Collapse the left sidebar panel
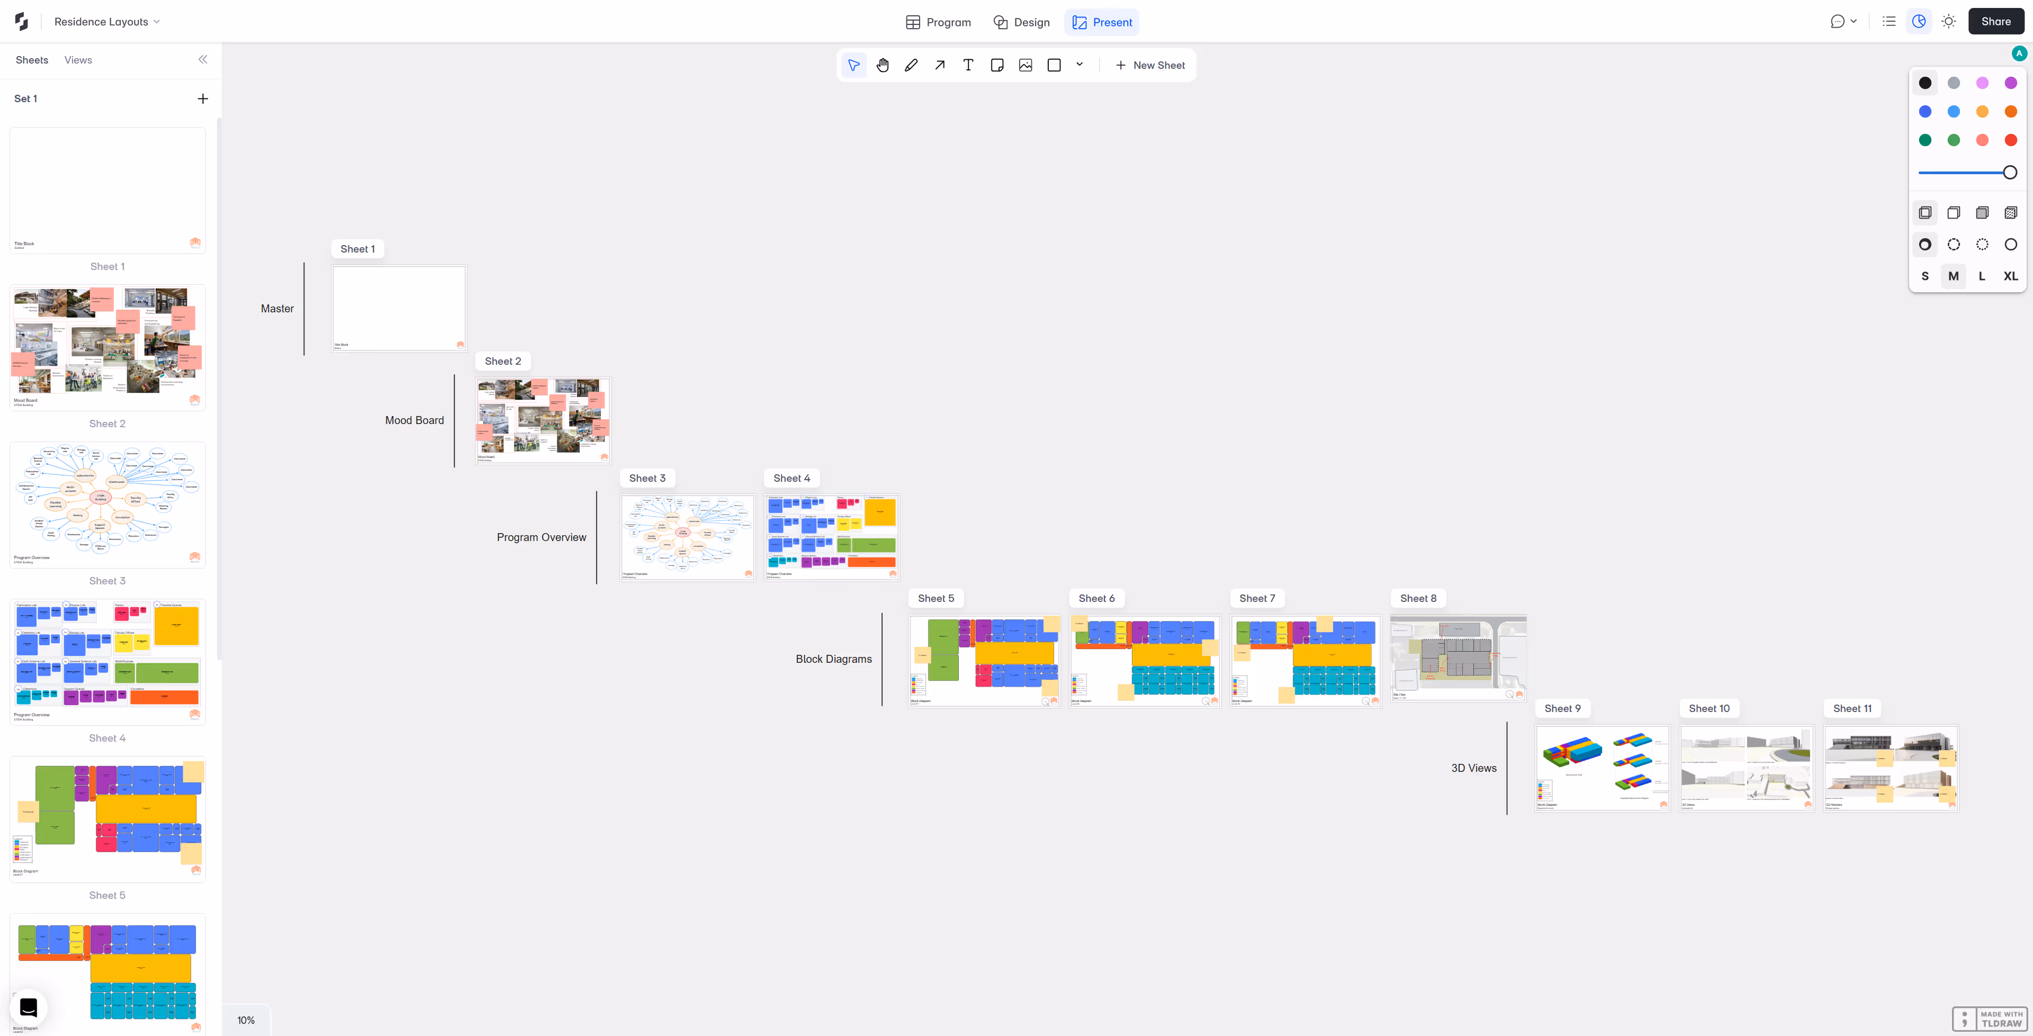 [x=203, y=59]
